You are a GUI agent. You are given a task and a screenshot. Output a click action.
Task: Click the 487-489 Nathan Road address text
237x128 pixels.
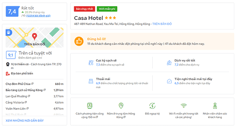point(112,24)
